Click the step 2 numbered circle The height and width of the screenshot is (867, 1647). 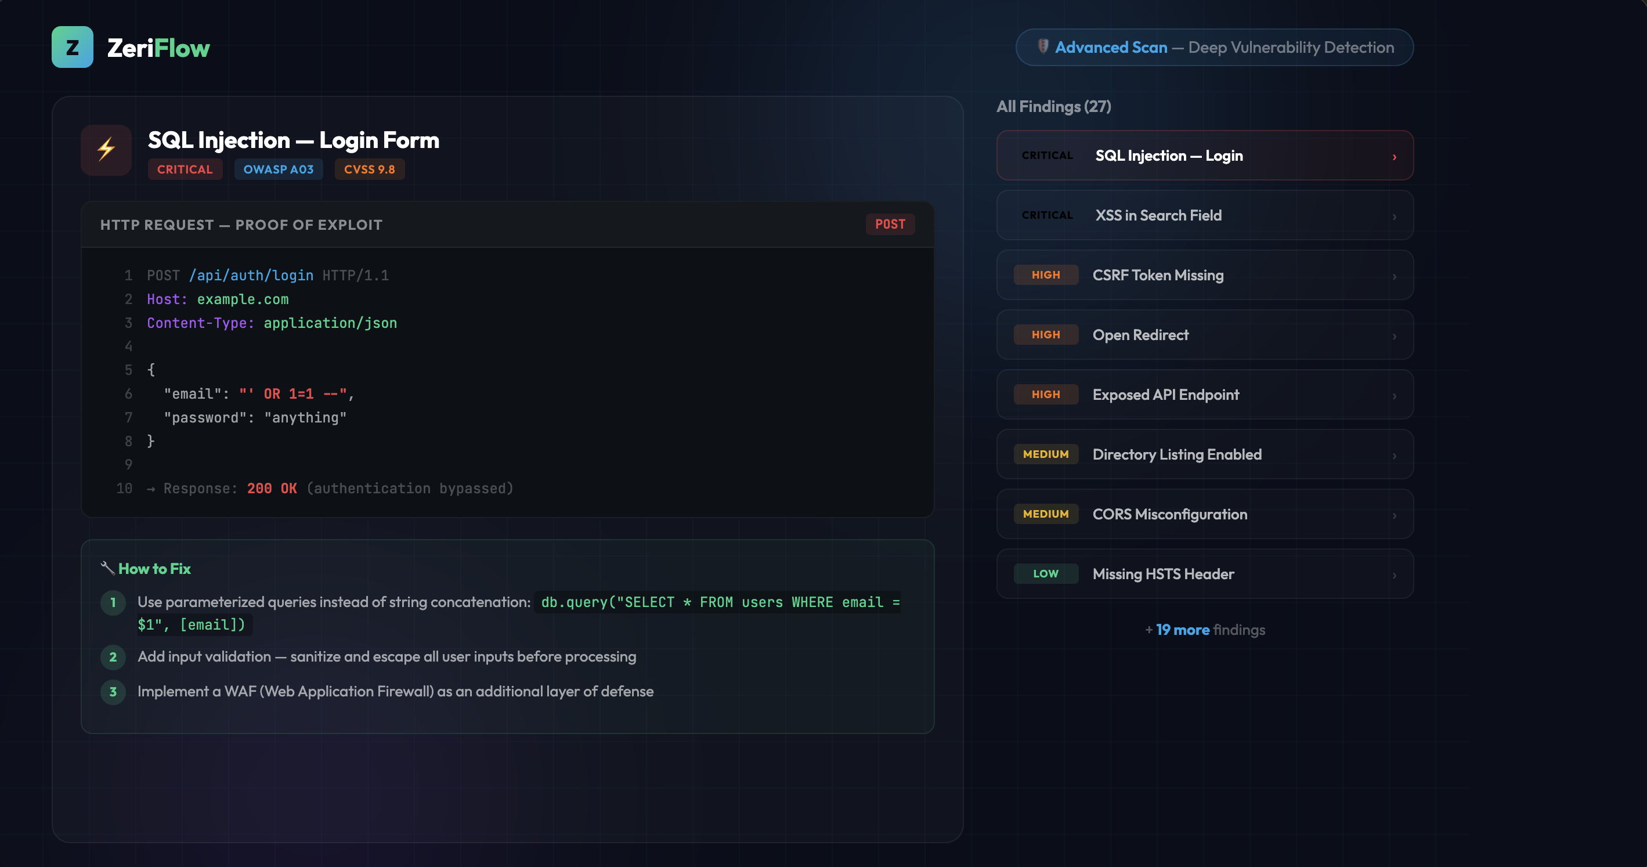(x=113, y=657)
